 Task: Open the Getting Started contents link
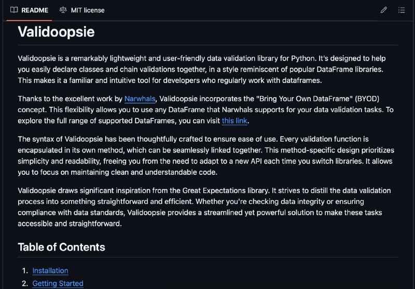coord(58,283)
